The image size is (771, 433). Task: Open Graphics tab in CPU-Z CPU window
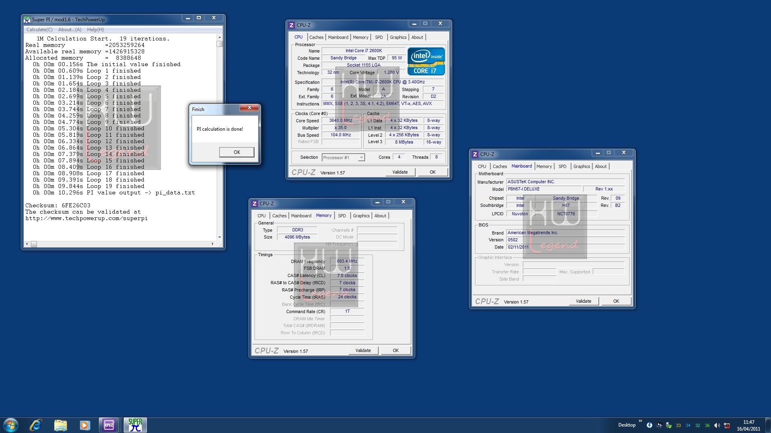(x=398, y=37)
